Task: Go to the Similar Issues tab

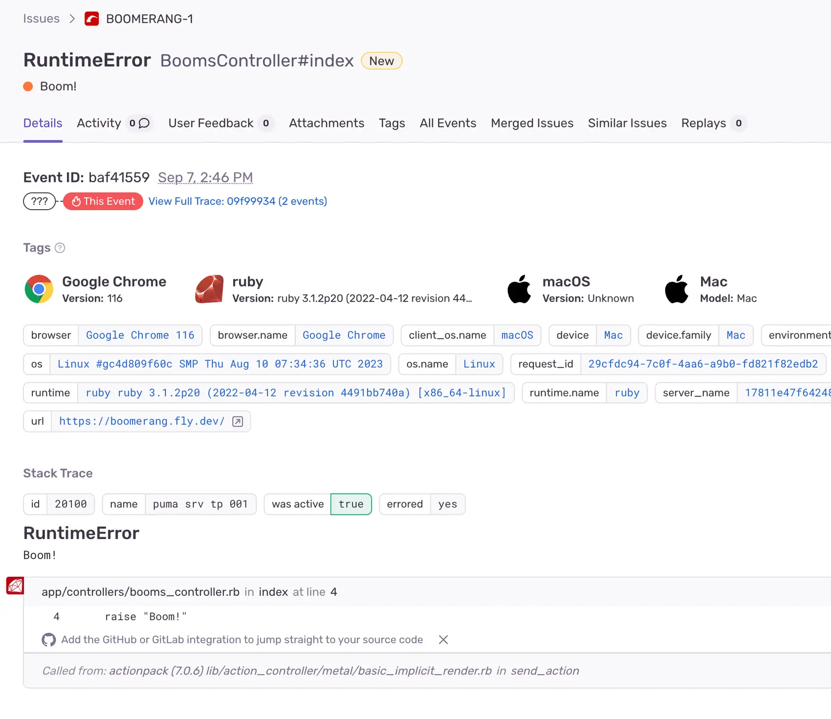Action: (627, 123)
